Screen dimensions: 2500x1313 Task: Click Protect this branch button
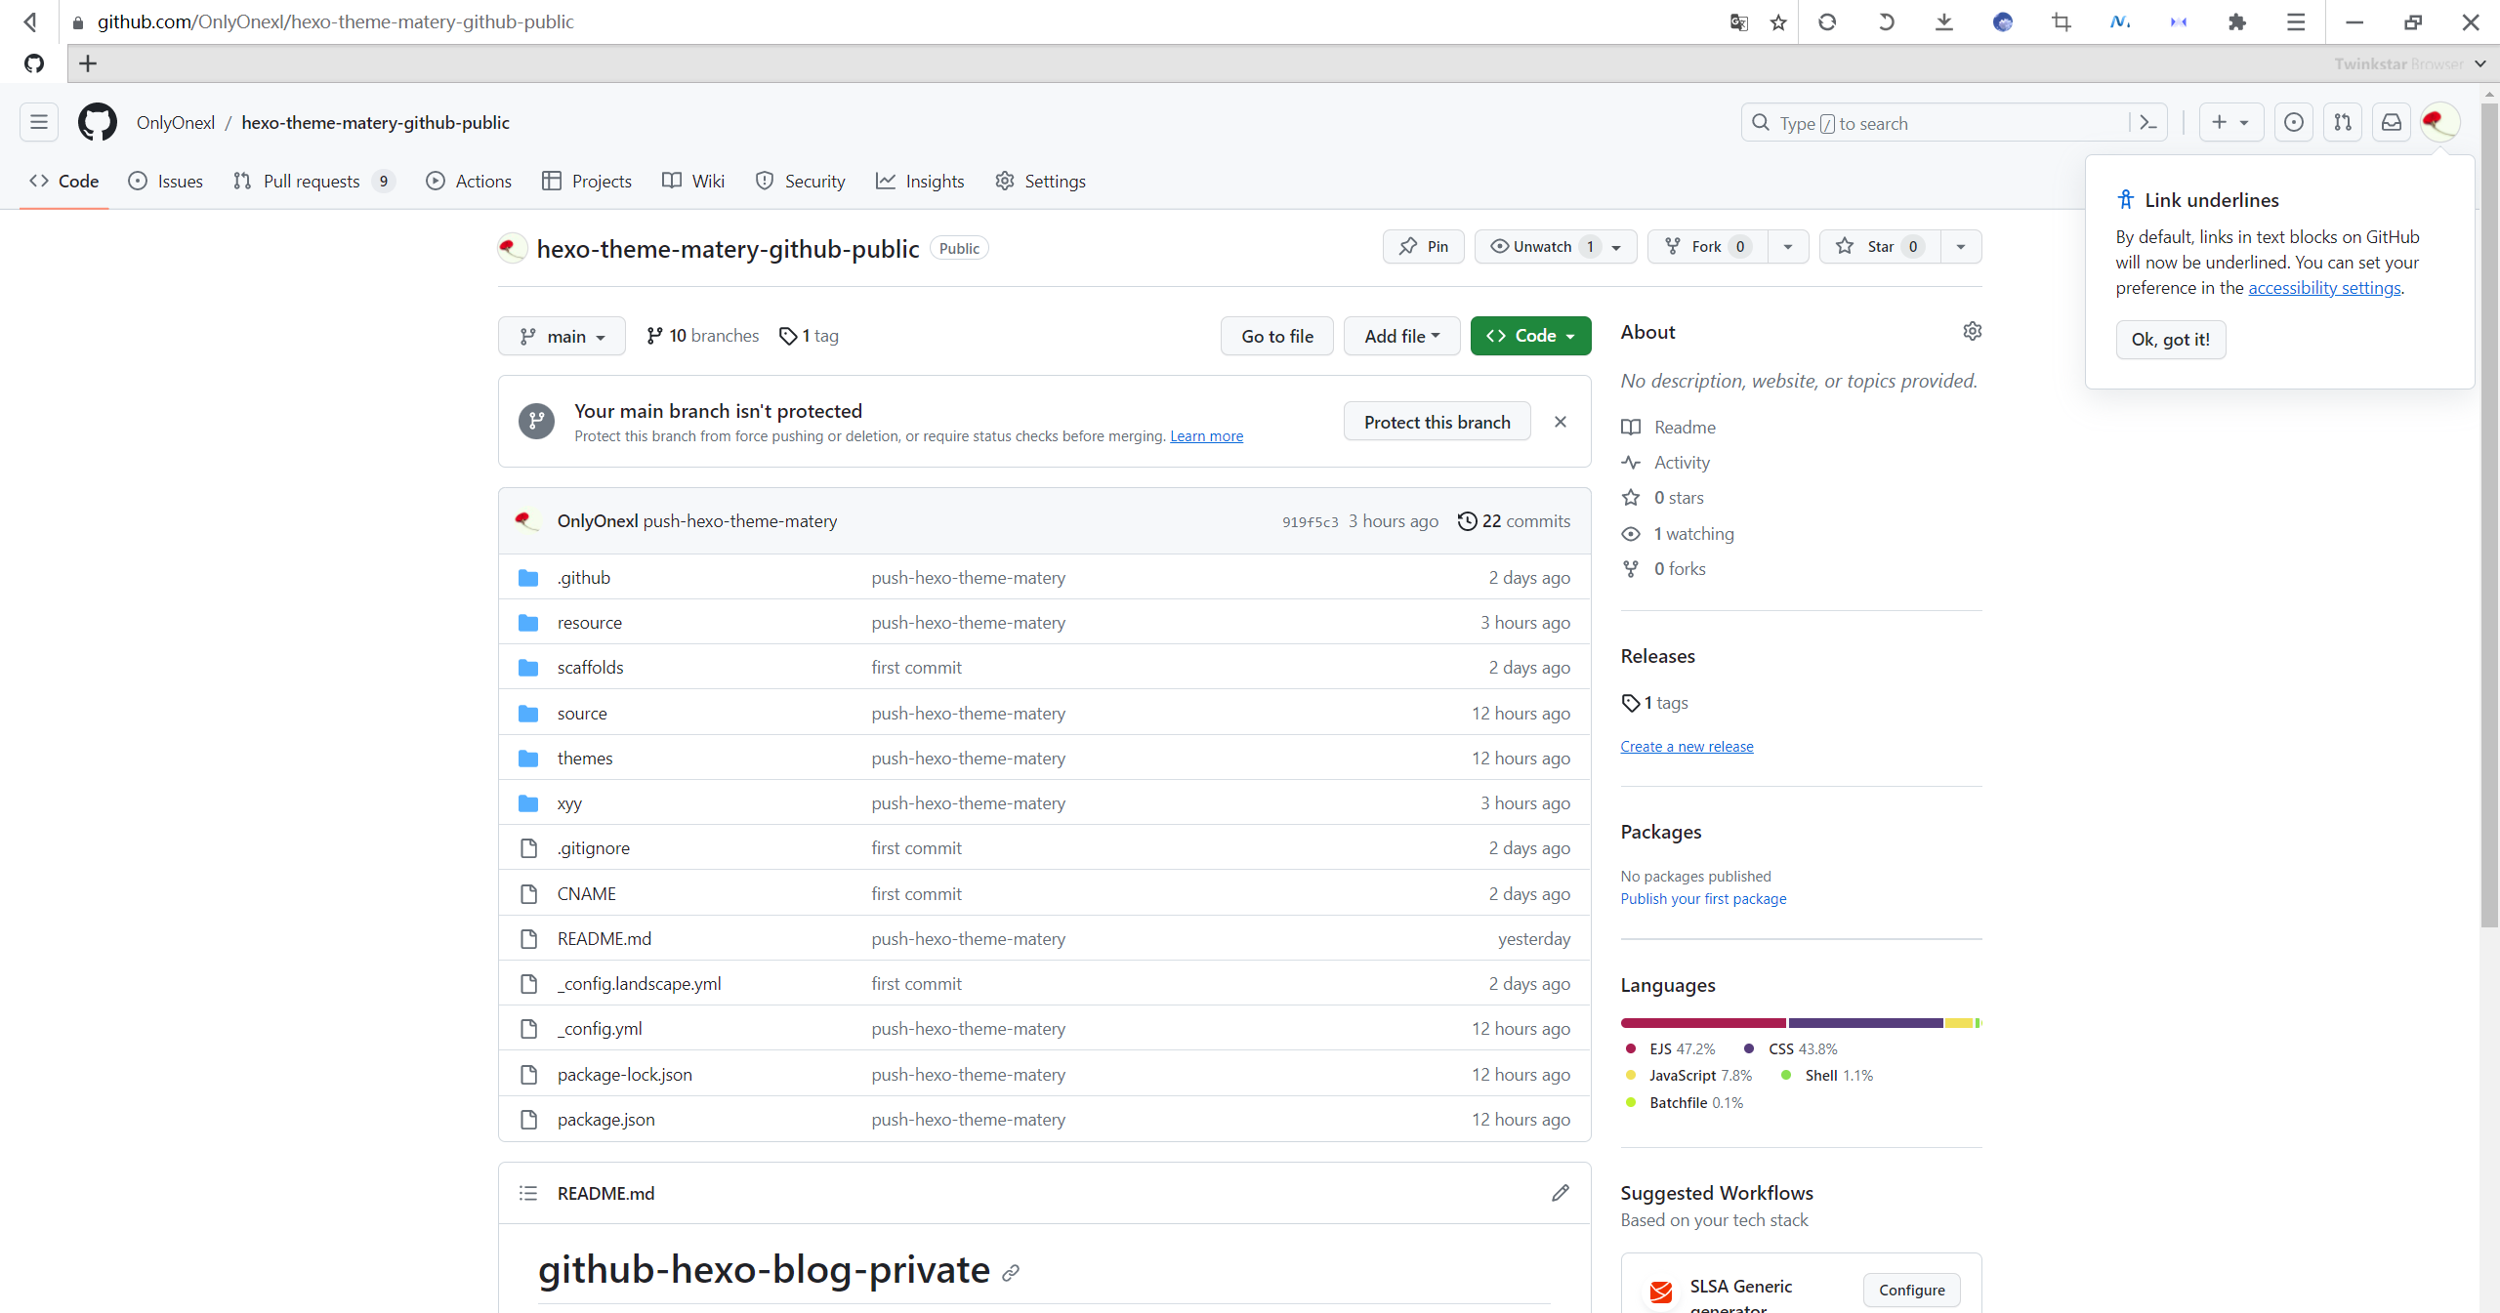(x=1437, y=422)
